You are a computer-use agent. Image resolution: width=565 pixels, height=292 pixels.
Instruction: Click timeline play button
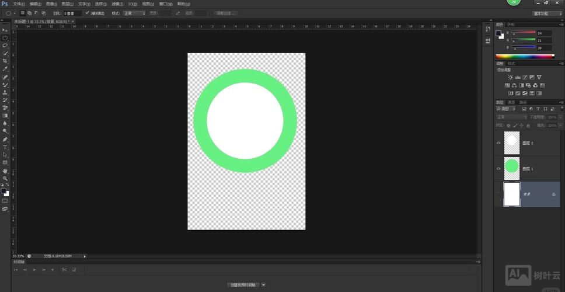coord(34,270)
